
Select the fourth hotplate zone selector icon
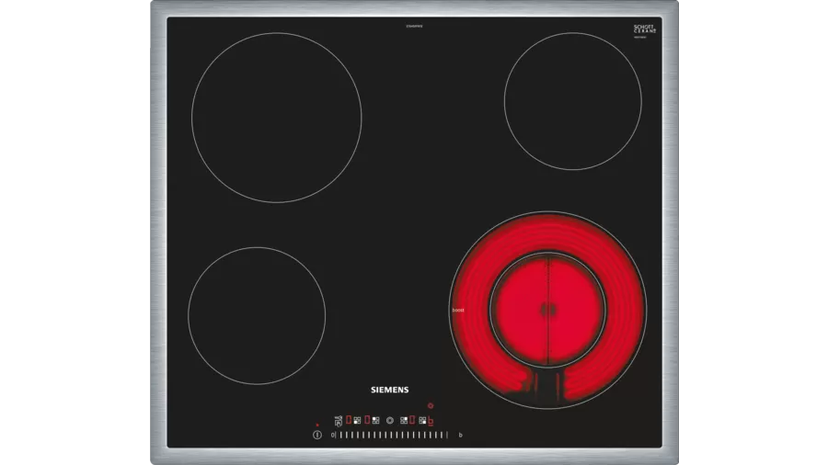pyautogui.click(x=422, y=420)
